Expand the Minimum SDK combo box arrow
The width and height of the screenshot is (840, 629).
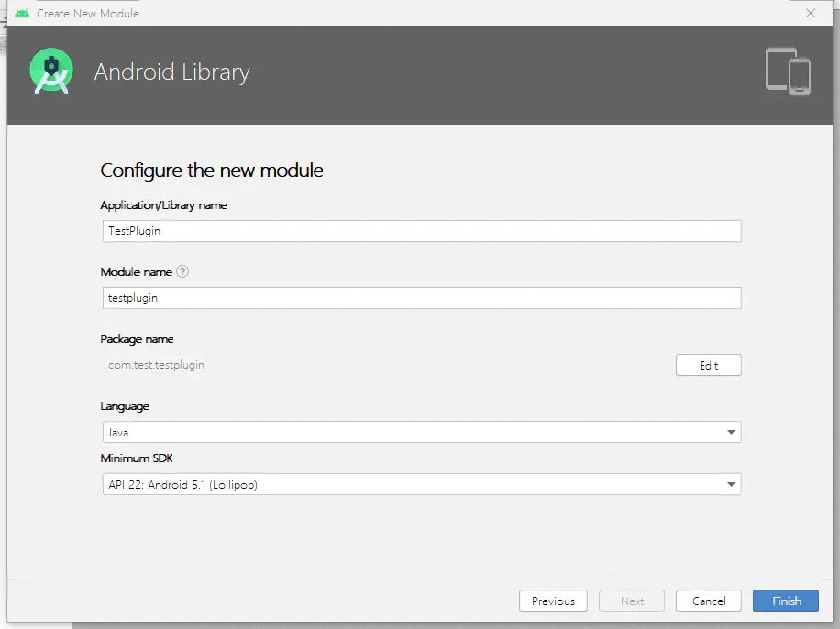[731, 484]
